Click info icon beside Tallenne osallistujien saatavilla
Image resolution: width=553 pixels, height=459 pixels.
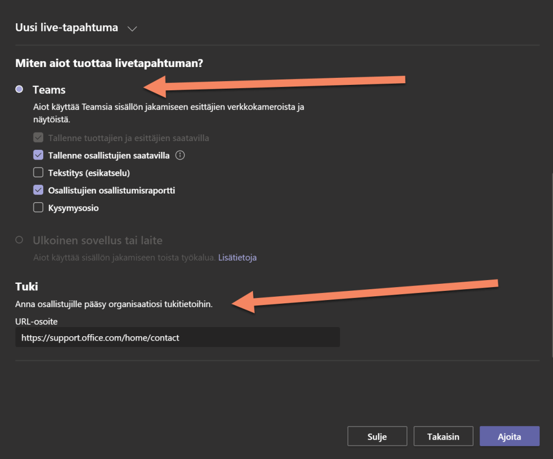(x=181, y=155)
